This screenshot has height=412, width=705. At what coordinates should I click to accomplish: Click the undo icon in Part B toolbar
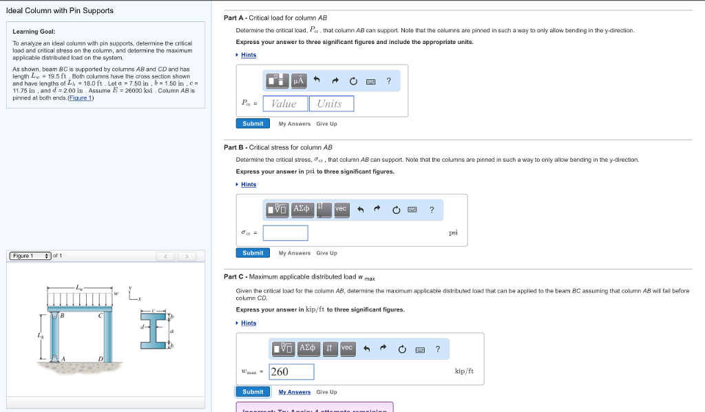[x=360, y=209]
